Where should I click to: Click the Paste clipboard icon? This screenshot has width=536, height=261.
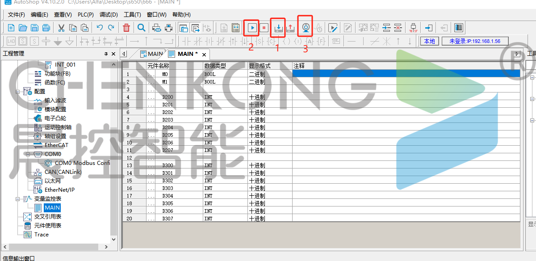[84, 28]
